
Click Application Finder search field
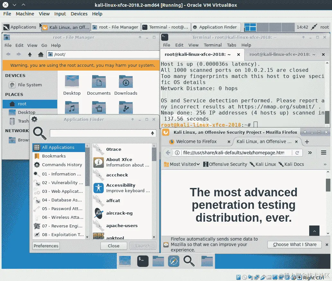coord(100,133)
